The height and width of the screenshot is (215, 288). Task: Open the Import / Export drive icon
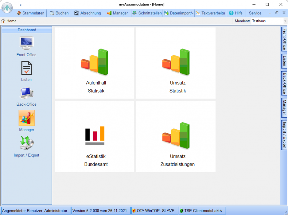pyautogui.click(x=27, y=143)
